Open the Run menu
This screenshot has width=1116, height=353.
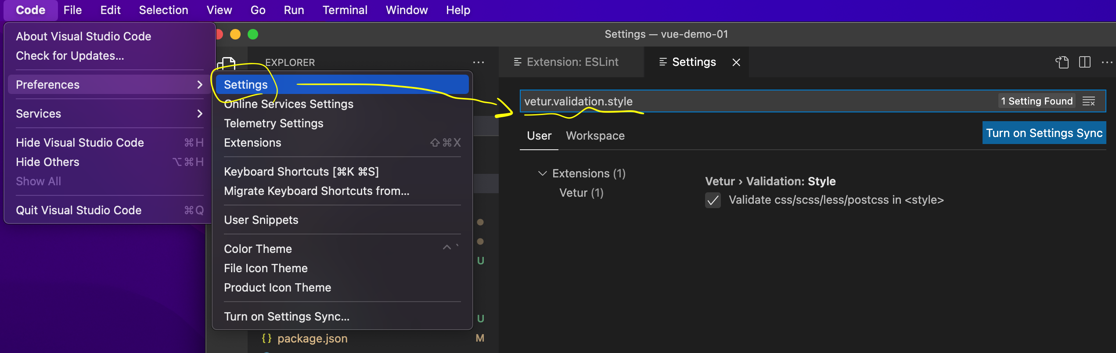coord(294,10)
